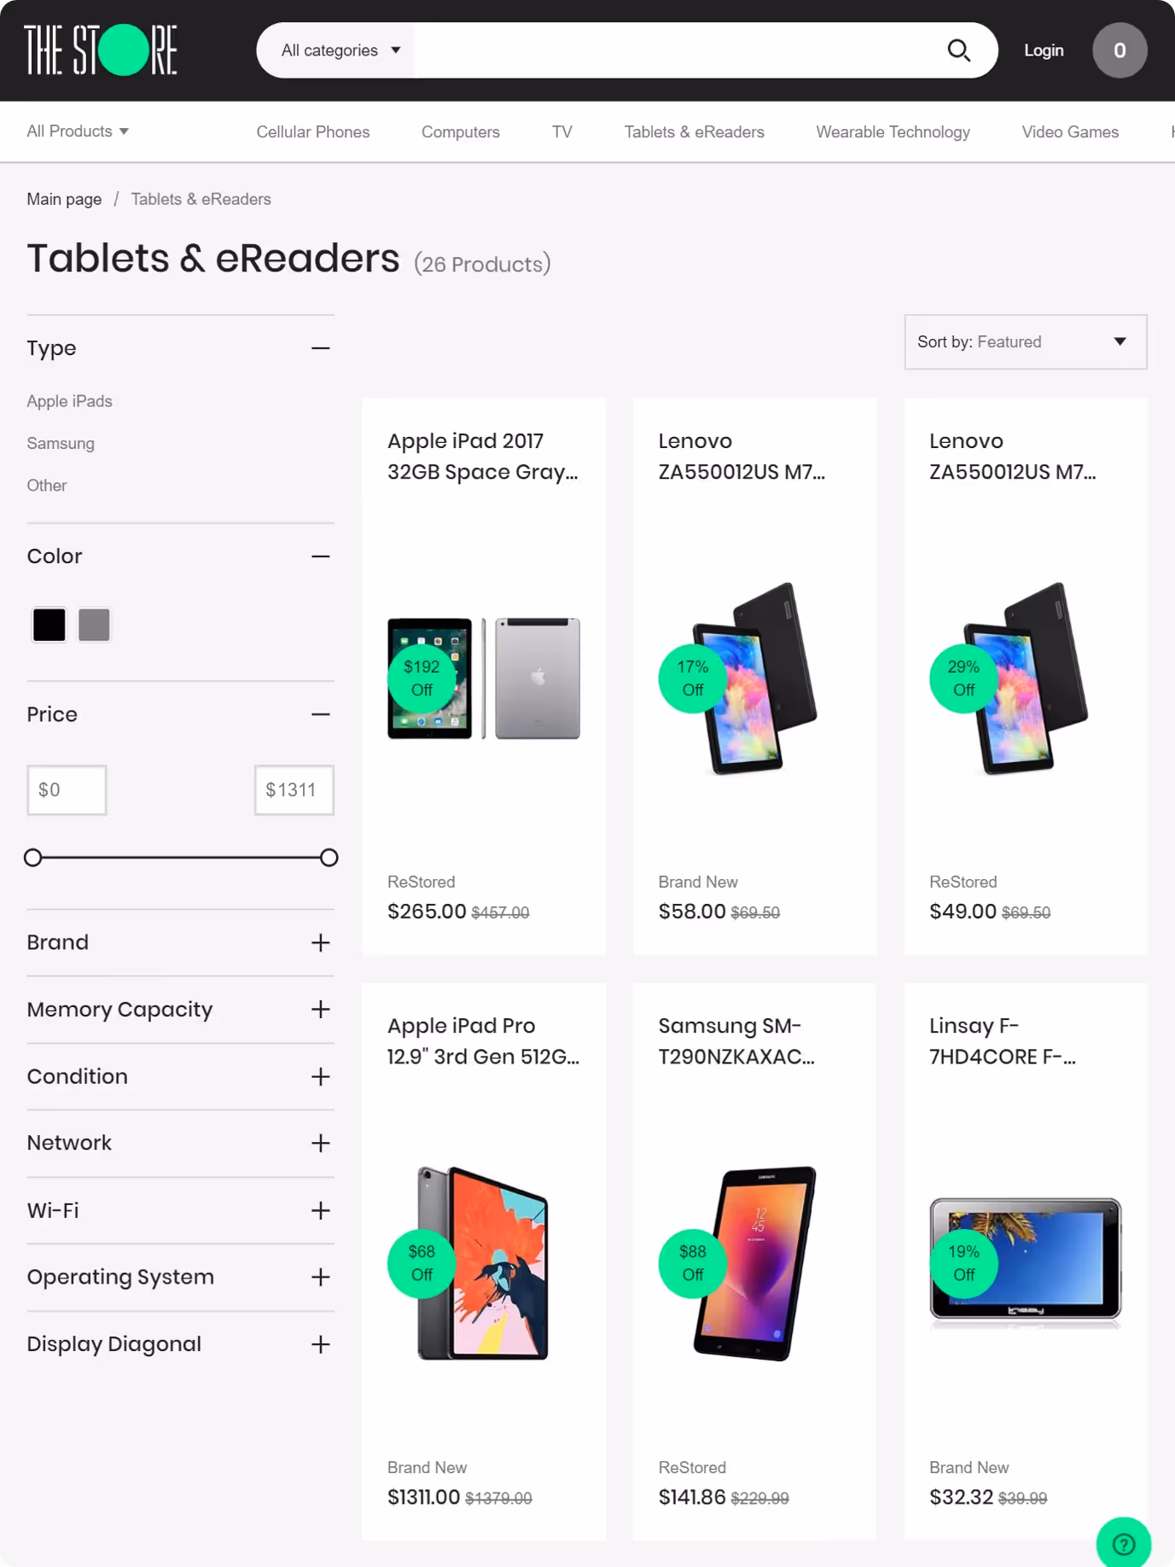The image size is (1175, 1567).
Task: Go to the Cellular Phones category
Action: (312, 132)
